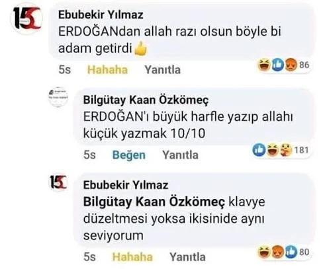This screenshot has height=269, width=325.
Task: Open the Ebubekir Yılmaz name on the last reply
Action: (126, 185)
